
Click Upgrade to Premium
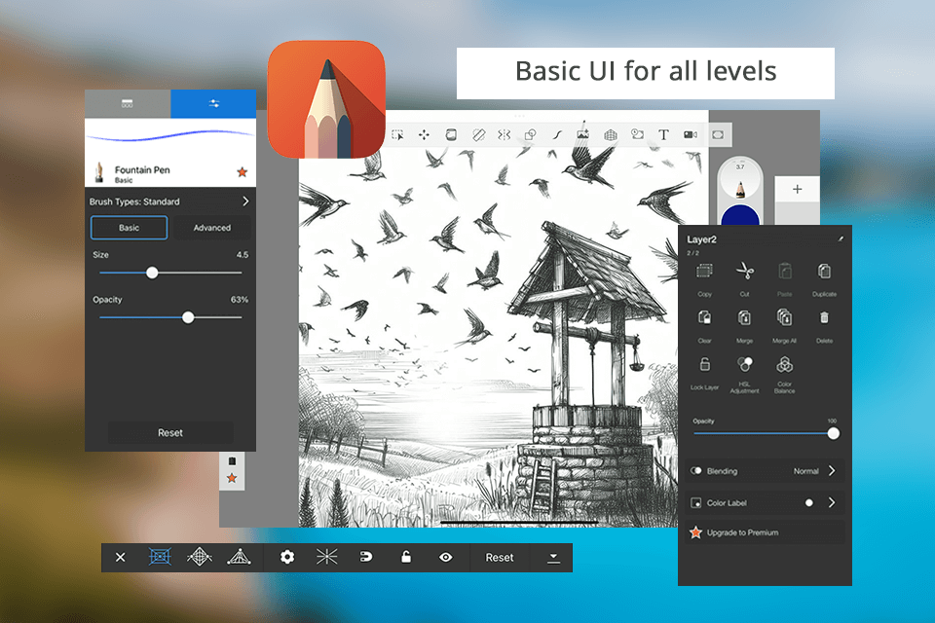coord(766,532)
